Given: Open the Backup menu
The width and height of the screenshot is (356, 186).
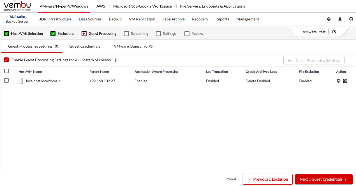Looking at the screenshot, I should (115, 19).
